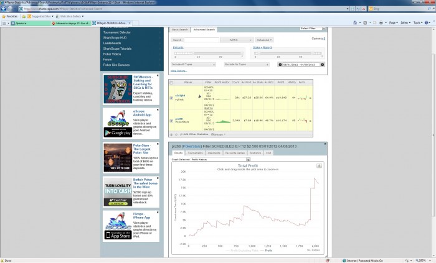The width and height of the screenshot is (436, 263).
Task: Open the Favourite Games tab
Action: pyautogui.click(x=235, y=153)
